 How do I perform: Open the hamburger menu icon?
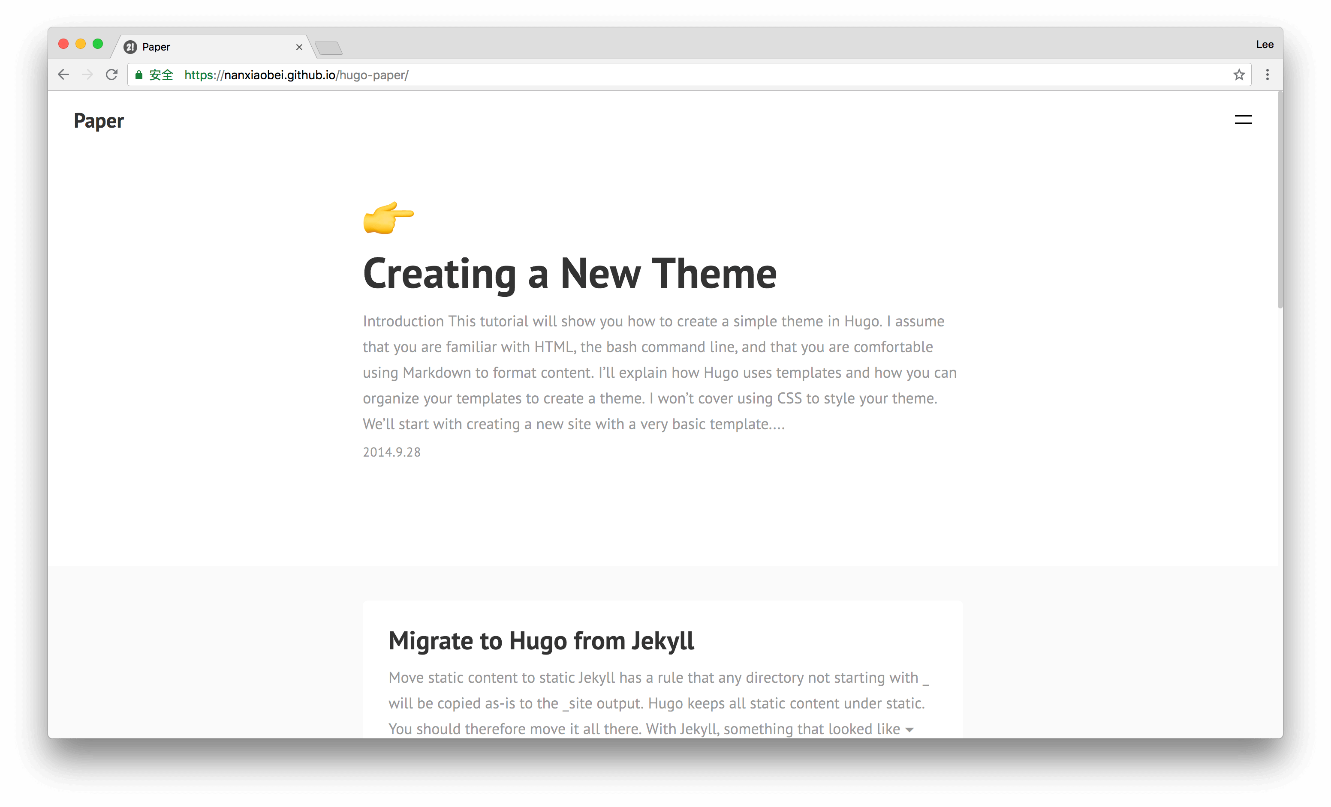click(1243, 120)
